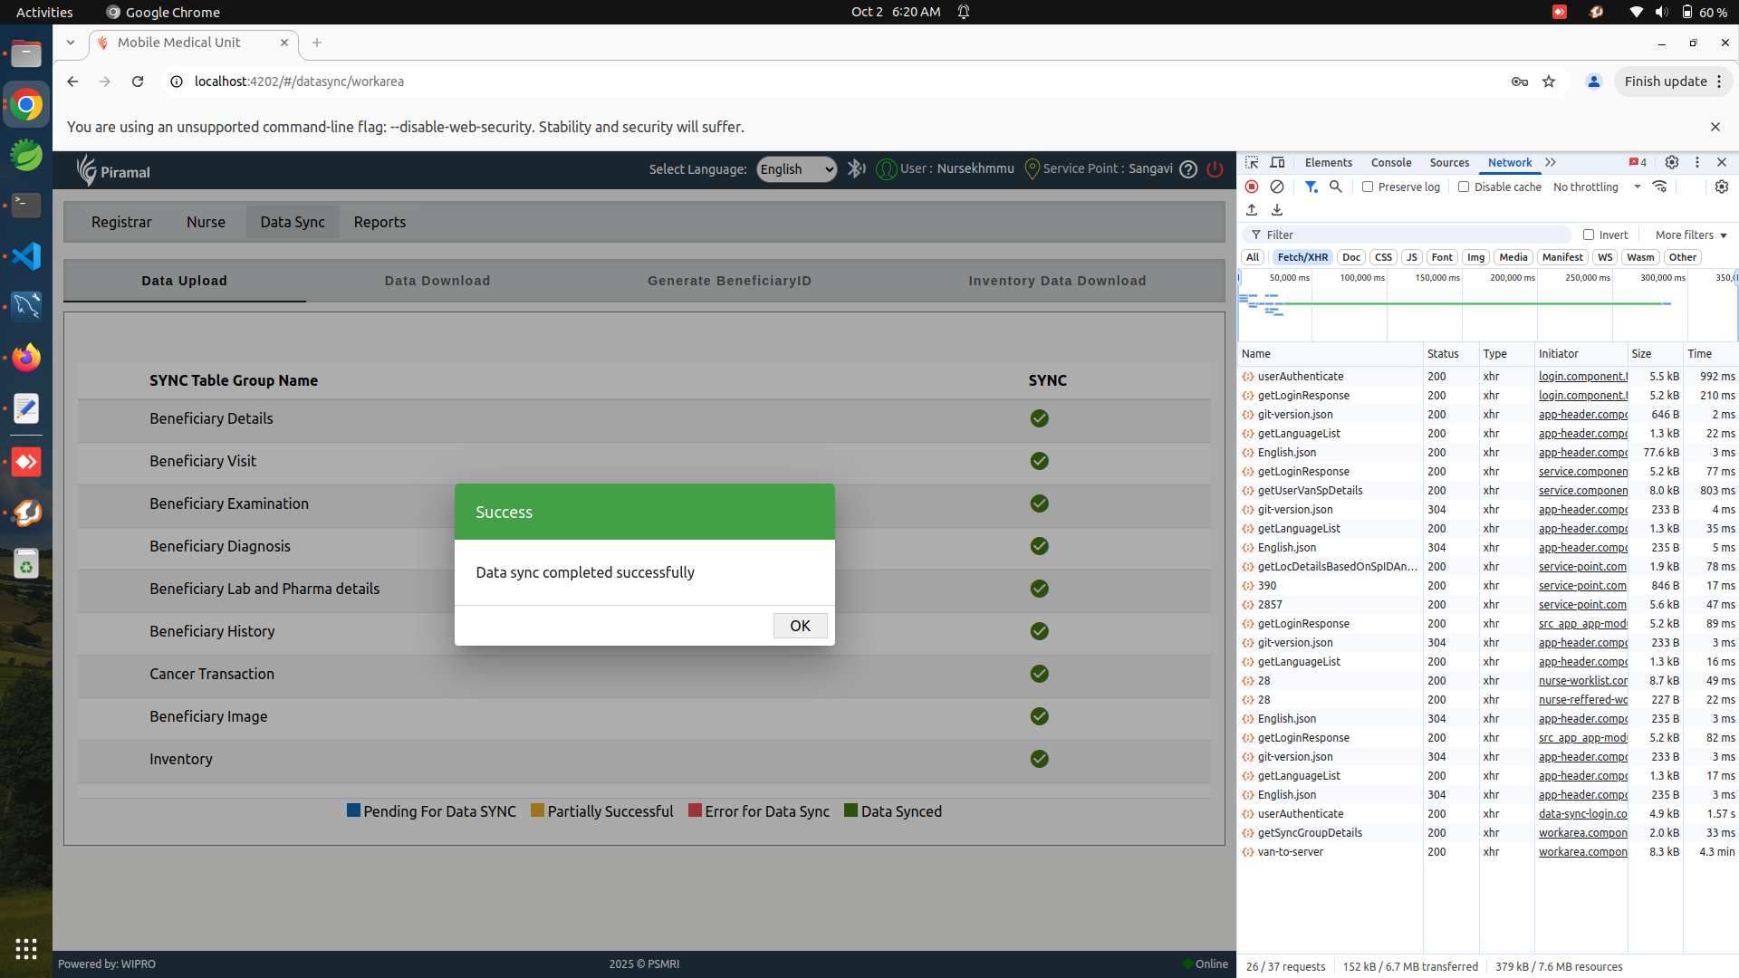
Task: Check the Disable cache checkbox
Action: (x=1464, y=187)
